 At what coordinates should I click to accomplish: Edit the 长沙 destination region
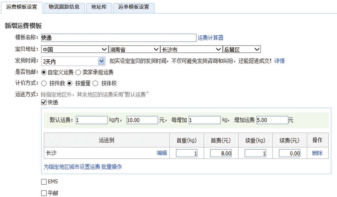(x=162, y=153)
